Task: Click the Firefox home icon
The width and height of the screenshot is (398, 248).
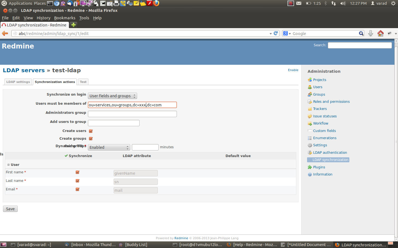Action: pyautogui.click(x=380, y=33)
